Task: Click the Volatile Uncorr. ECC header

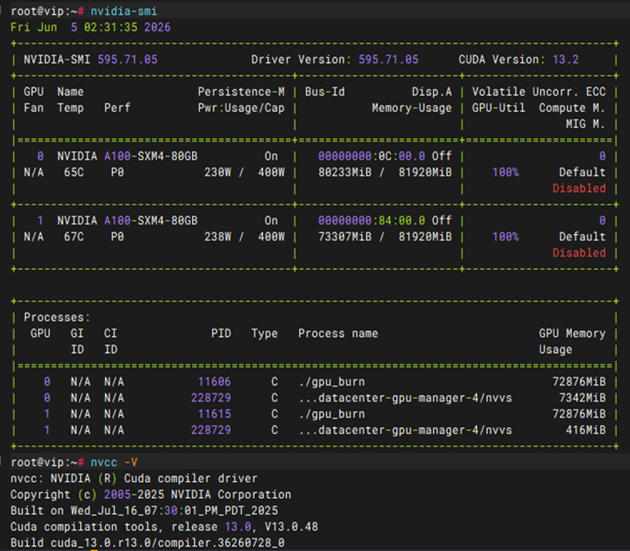Action: (538, 92)
